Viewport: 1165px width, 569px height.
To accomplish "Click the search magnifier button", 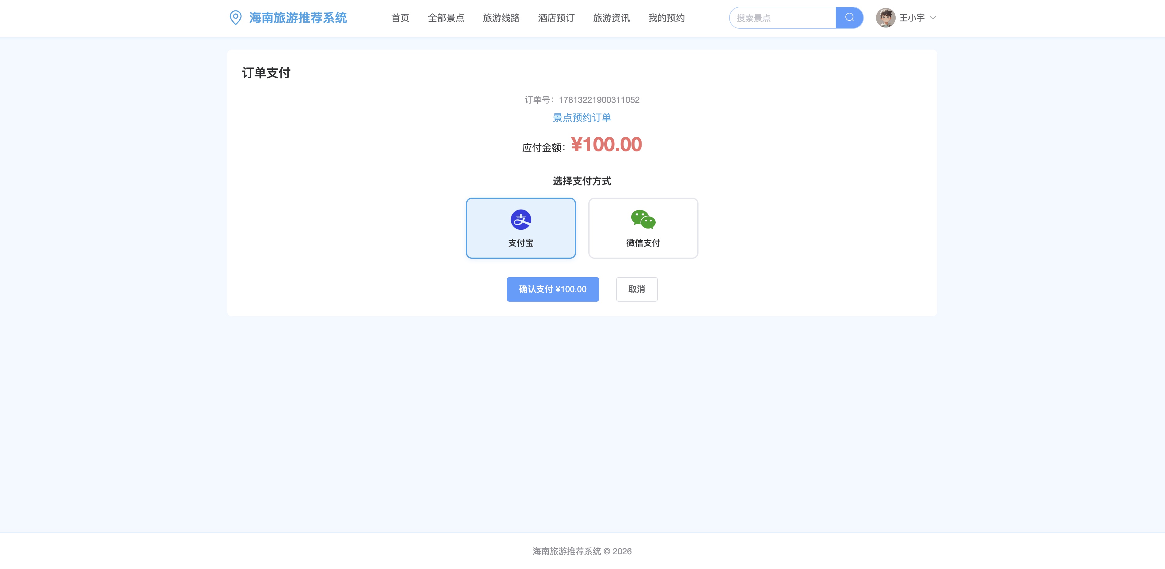I will 849,18.
